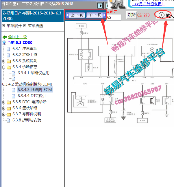The image size is (174, 187).
Task: Select 6.3.4.3 线路图-ECM entry
Action: tap(35, 90)
